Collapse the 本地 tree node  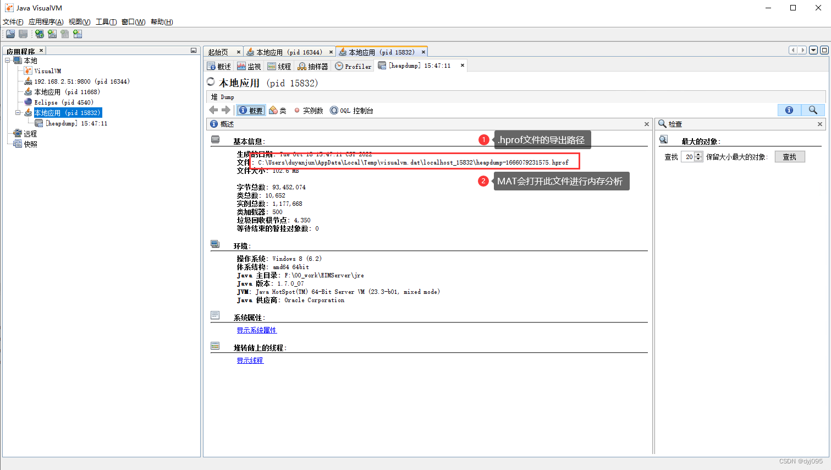pos(8,61)
